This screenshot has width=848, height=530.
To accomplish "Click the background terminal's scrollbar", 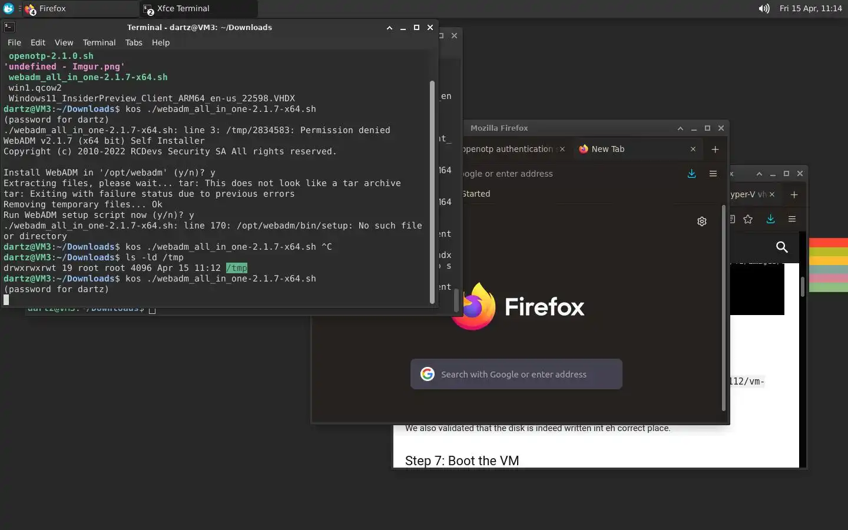I will [456, 300].
